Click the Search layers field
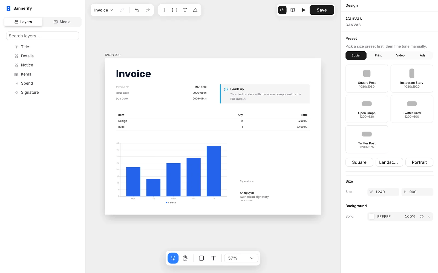The height and width of the screenshot is (273, 438). point(42,36)
